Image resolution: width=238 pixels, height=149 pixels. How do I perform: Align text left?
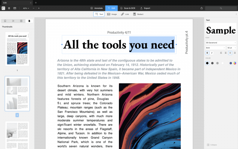tap(221, 53)
